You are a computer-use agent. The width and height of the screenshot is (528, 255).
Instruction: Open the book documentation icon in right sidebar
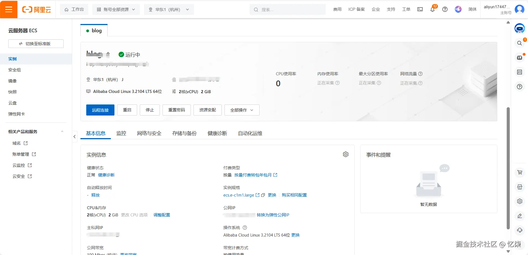[520, 58]
